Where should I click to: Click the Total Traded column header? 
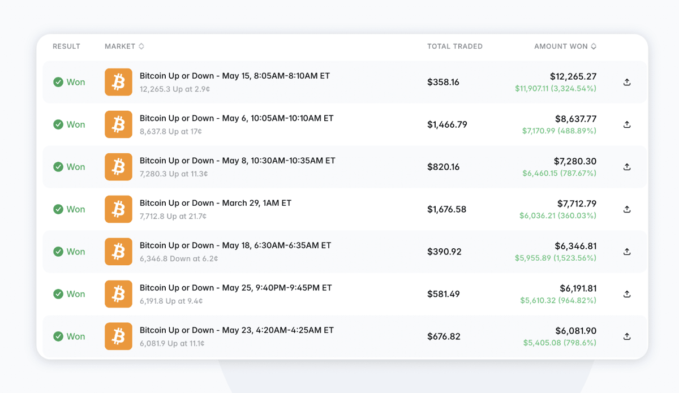455,46
